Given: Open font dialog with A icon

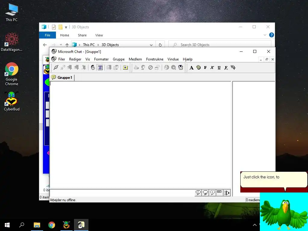Looking at the screenshot, I should (192, 68).
